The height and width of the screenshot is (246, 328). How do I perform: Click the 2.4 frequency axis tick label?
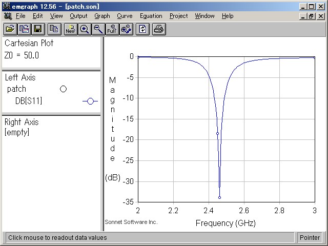209,211
